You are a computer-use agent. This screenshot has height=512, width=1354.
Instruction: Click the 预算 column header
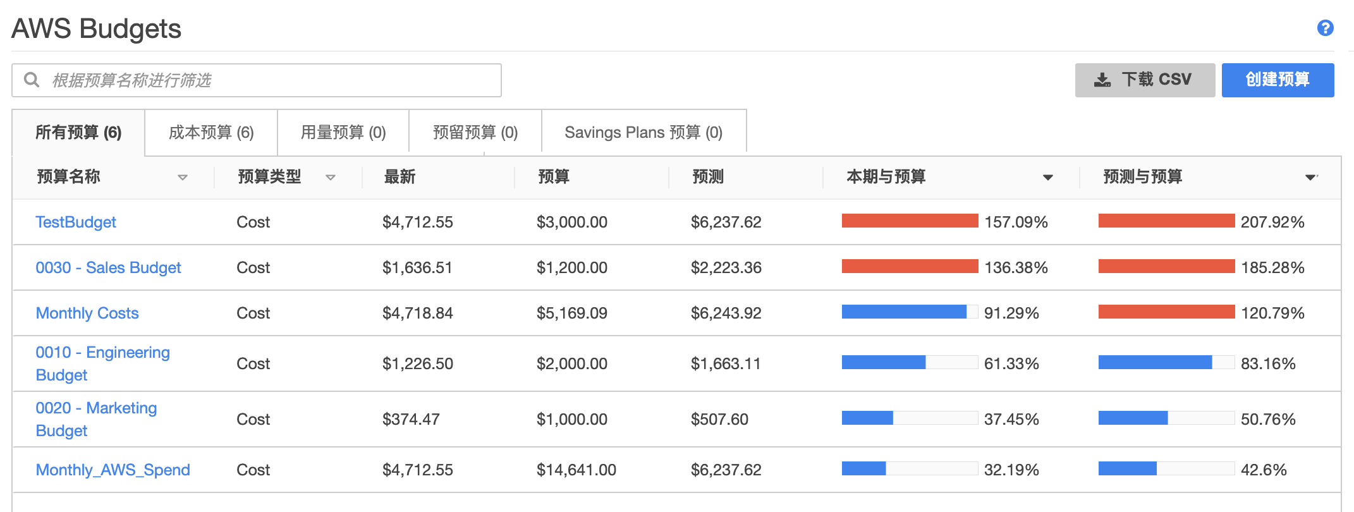pyautogui.click(x=554, y=177)
